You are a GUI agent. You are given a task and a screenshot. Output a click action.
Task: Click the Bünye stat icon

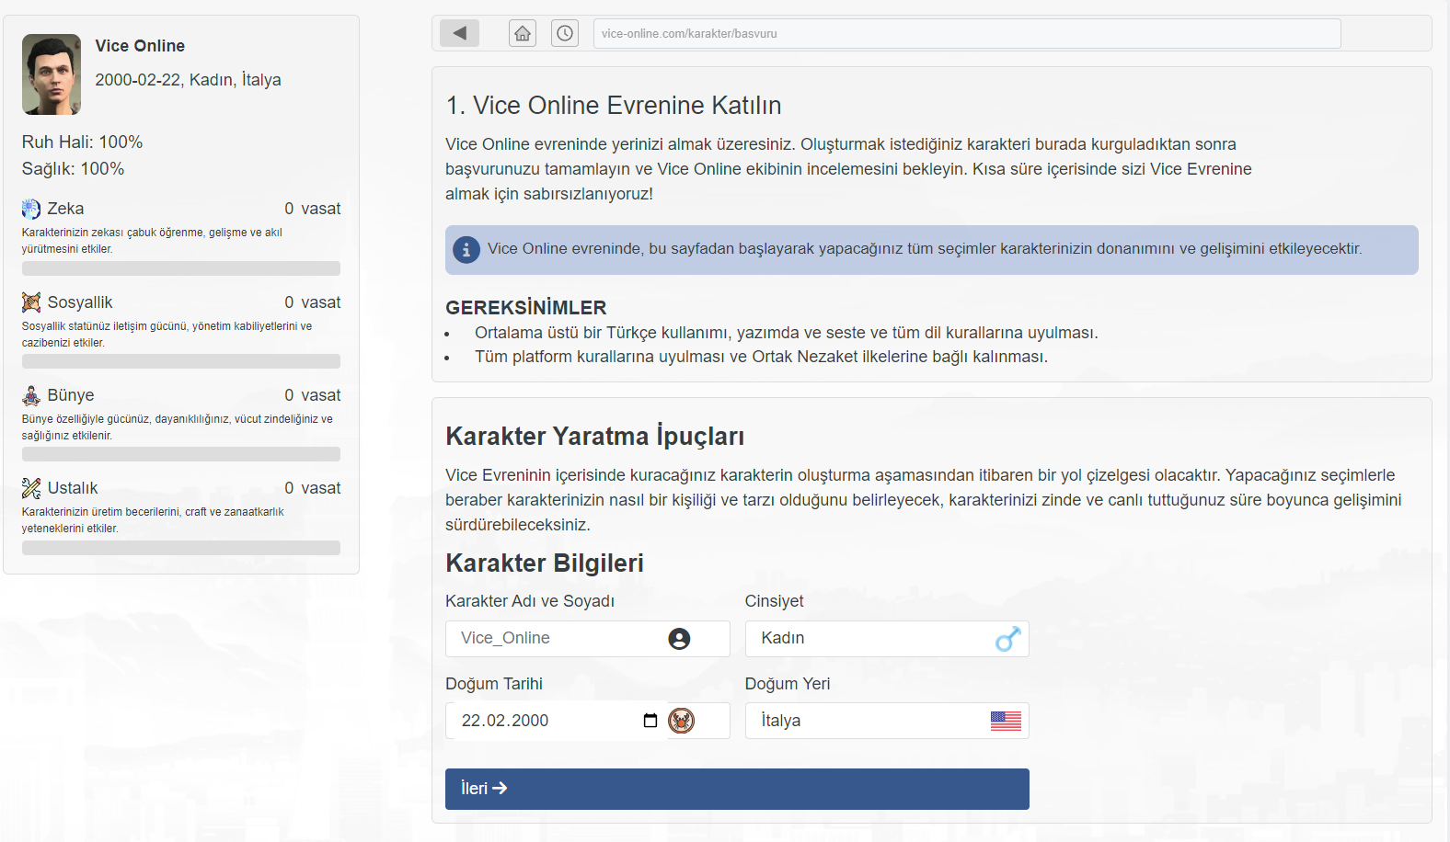[x=31, y=395]
